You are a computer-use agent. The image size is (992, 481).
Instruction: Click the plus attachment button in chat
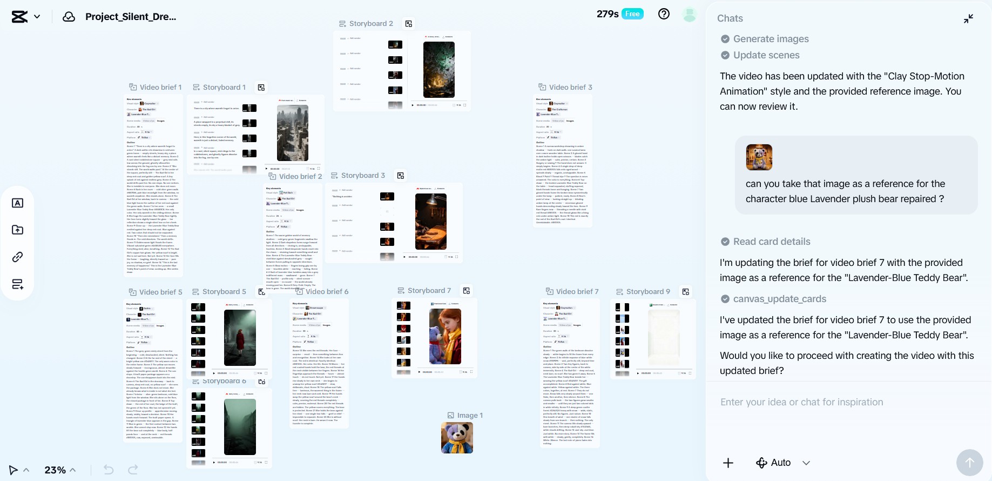pos(728,463)
